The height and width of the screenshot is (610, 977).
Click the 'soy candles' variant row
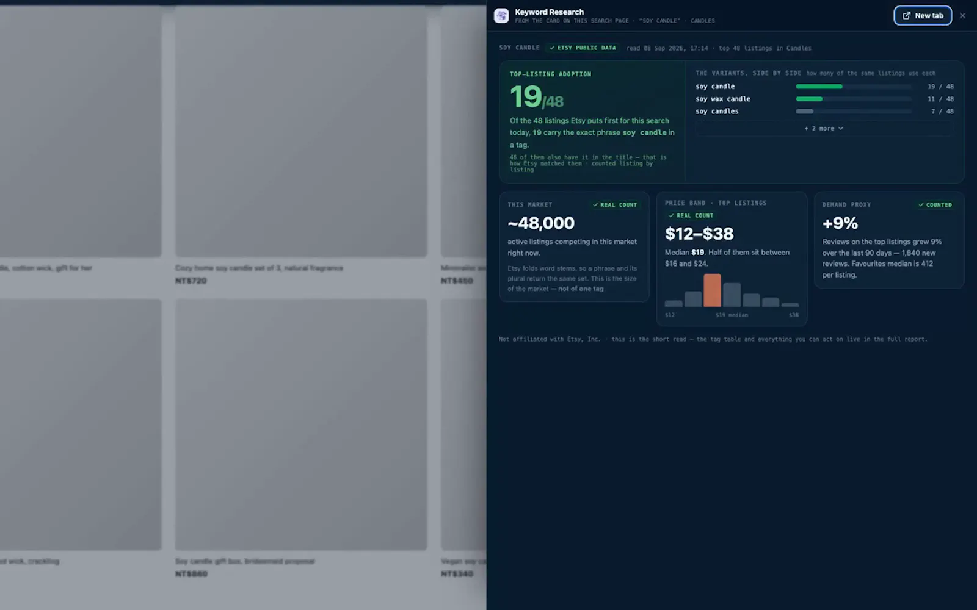(824, 112)
